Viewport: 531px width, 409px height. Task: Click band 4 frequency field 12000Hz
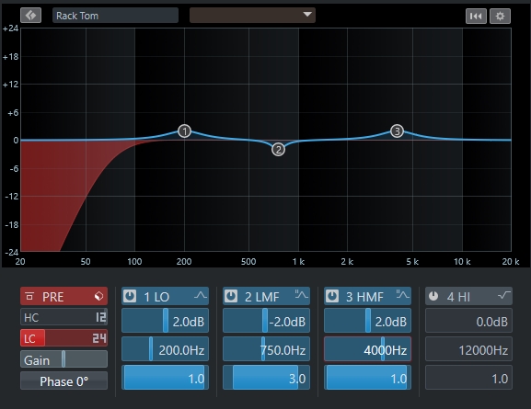coord(468,349)
